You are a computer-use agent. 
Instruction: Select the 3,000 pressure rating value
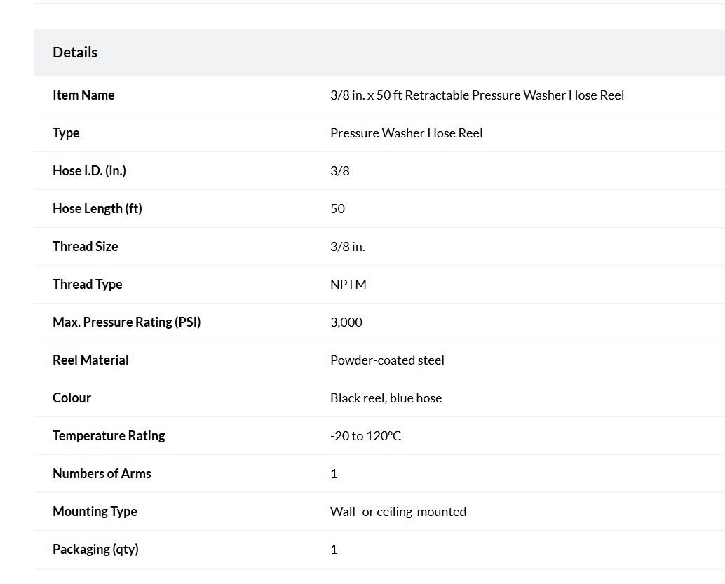346,322
